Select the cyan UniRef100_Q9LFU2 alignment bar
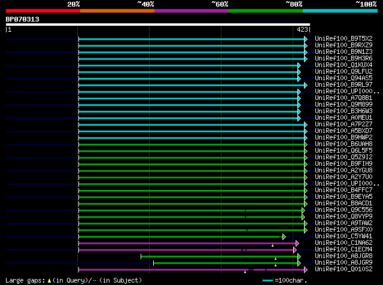This screenshot has width=383, height=285. (x=188, y=72)
